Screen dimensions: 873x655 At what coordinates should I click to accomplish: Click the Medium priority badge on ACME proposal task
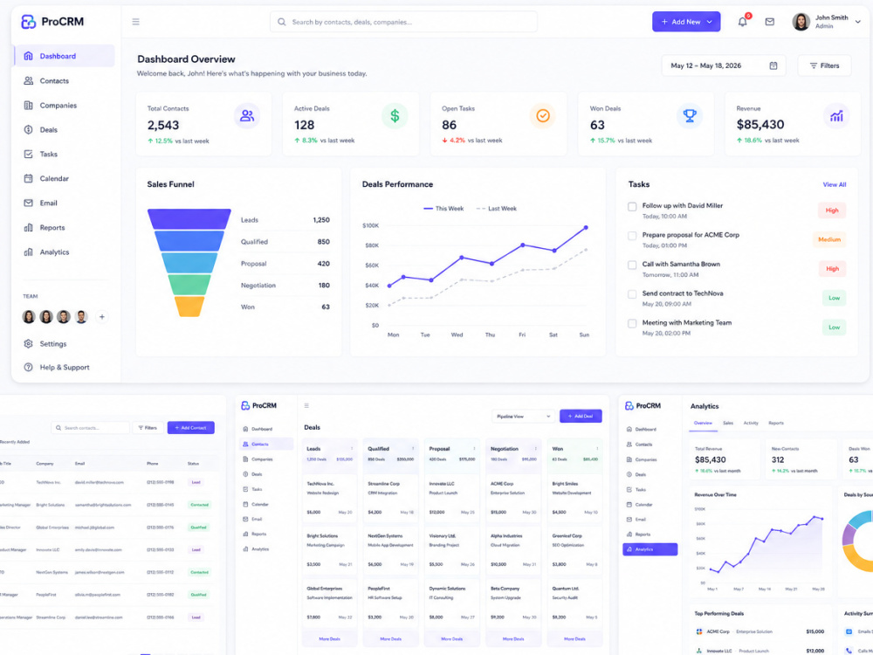tap(829, 239)
